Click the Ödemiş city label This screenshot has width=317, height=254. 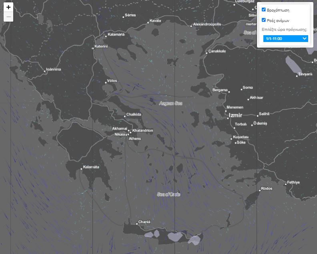point(260,123)
